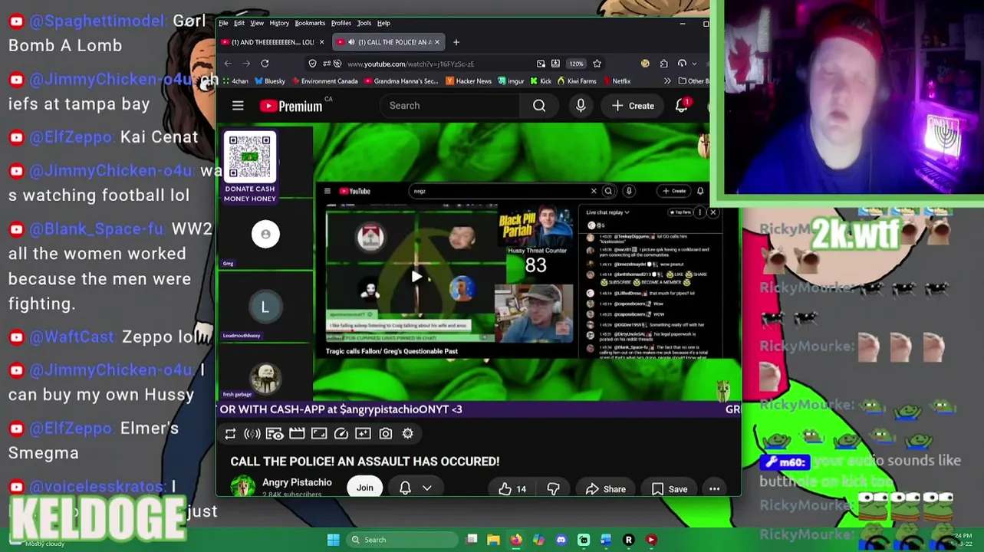The image size is (984, 552).
Task: Open the more actions three-dot button
Action: tap(714, 488)
